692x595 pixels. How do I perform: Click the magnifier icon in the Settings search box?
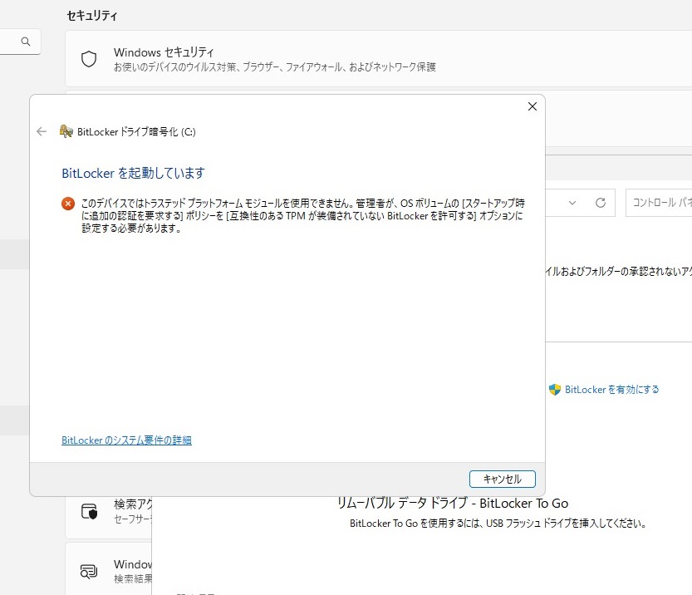coord(26,42)
